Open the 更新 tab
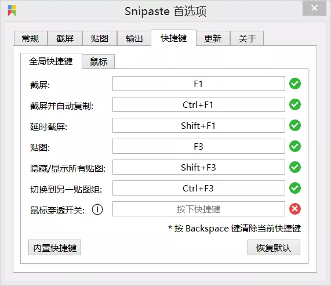This screenshot has height=286, width=331. pyautogui.click(x=213, y=38)
